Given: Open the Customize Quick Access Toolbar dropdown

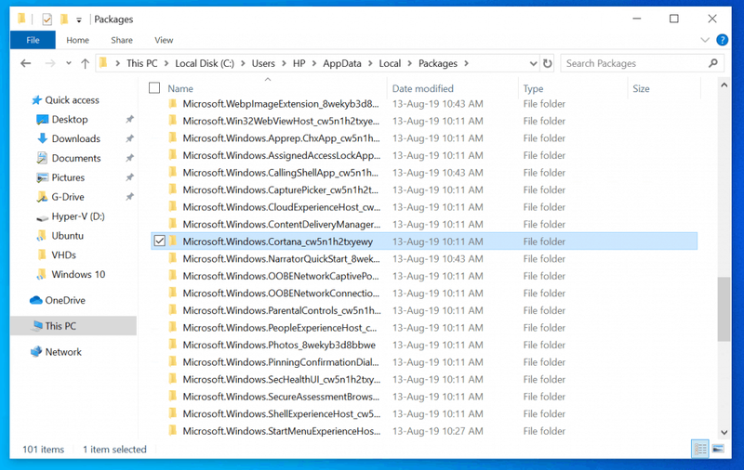Looking at the screenshot, I should [79, 20].
